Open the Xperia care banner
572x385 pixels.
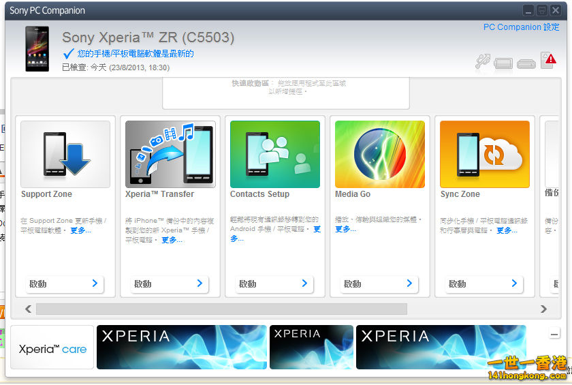(x=52, y=349)
